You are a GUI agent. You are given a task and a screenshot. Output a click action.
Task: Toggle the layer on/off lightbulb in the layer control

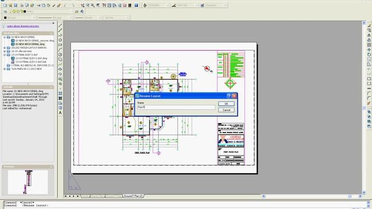pos(10,12)
